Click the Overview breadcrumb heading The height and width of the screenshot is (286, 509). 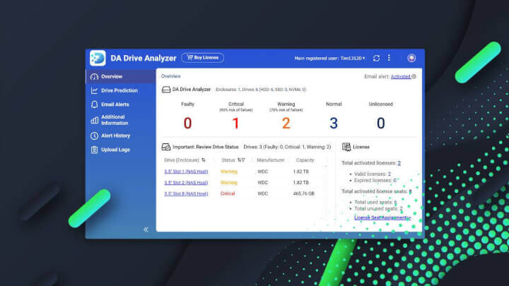[x=171, y=76]
